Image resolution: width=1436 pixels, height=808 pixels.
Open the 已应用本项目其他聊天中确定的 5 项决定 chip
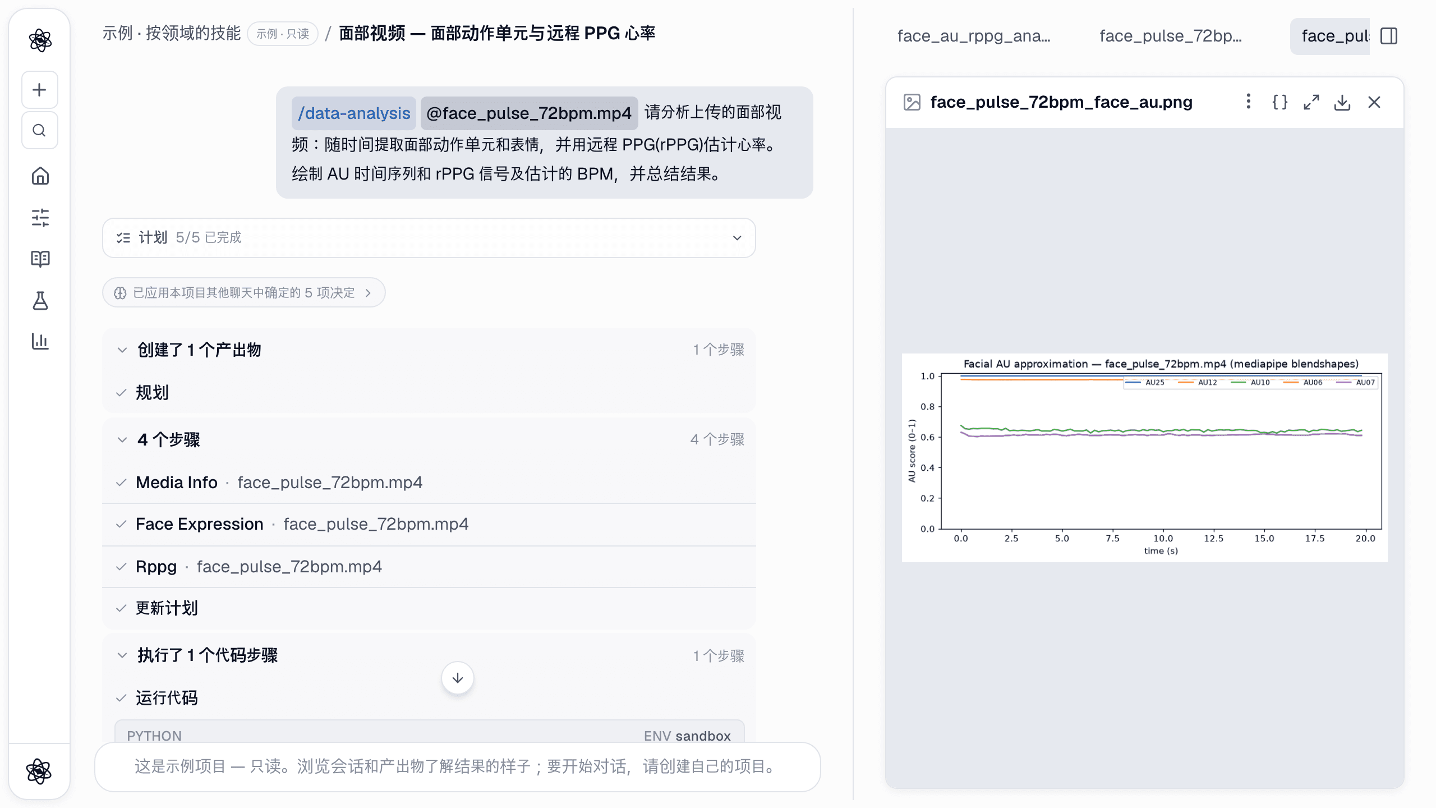pyautogui.click(x=243, y=292)
